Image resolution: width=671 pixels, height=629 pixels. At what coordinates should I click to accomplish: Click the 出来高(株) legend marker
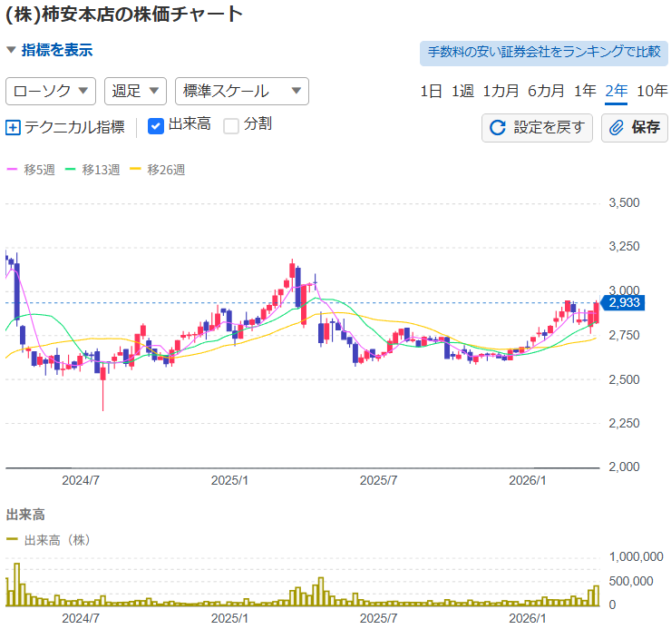point(12,539)
